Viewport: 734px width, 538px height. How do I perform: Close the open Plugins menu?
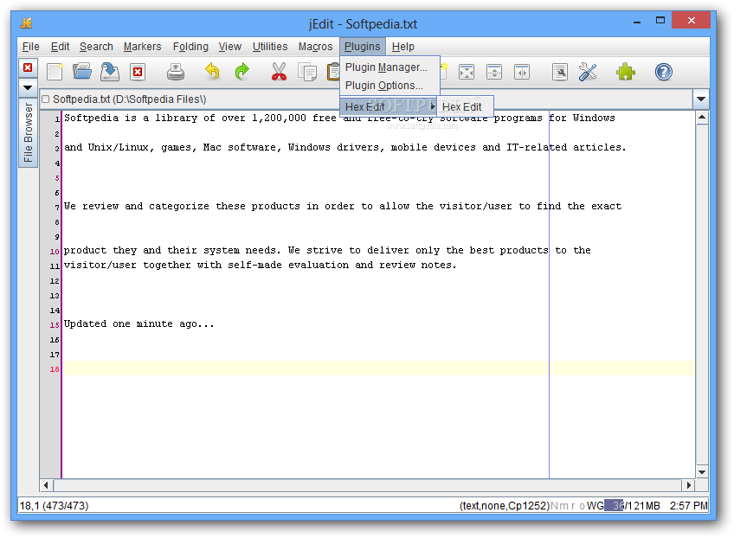pos(363,47)
